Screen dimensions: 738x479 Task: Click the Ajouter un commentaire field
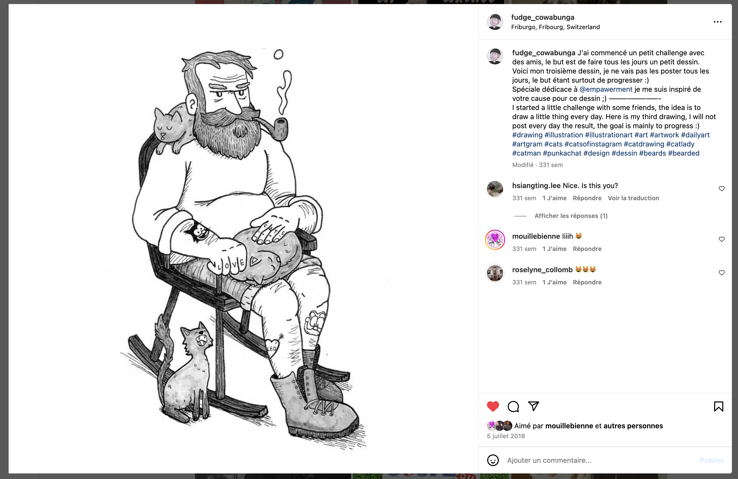tap(589, 460)
